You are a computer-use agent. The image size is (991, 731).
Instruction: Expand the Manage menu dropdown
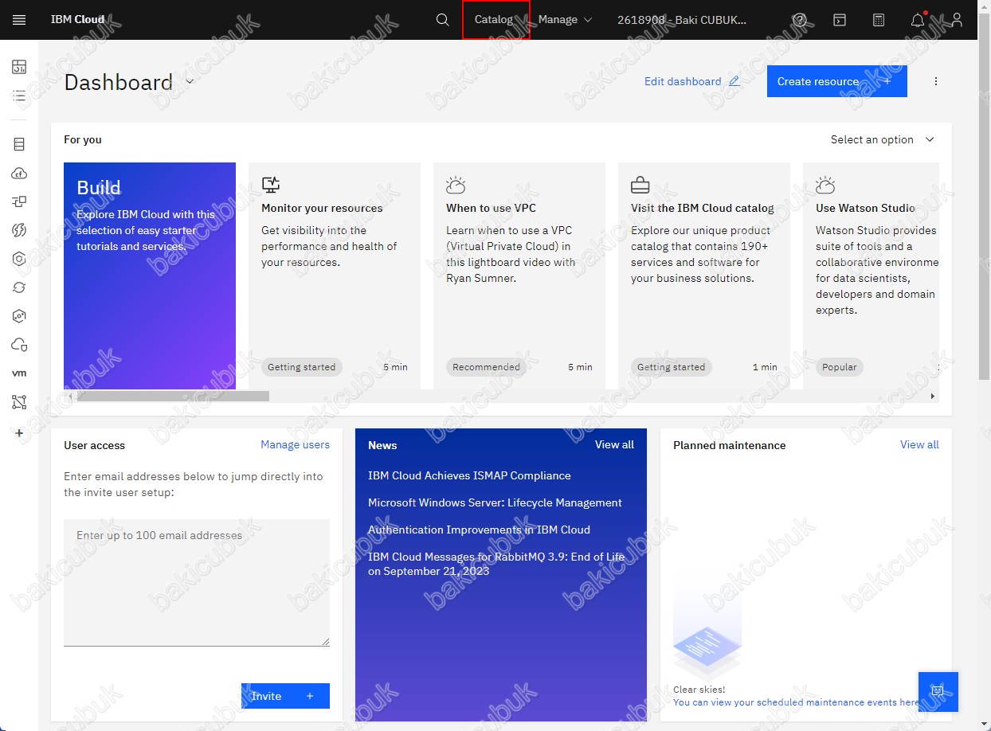coord(565,20)
